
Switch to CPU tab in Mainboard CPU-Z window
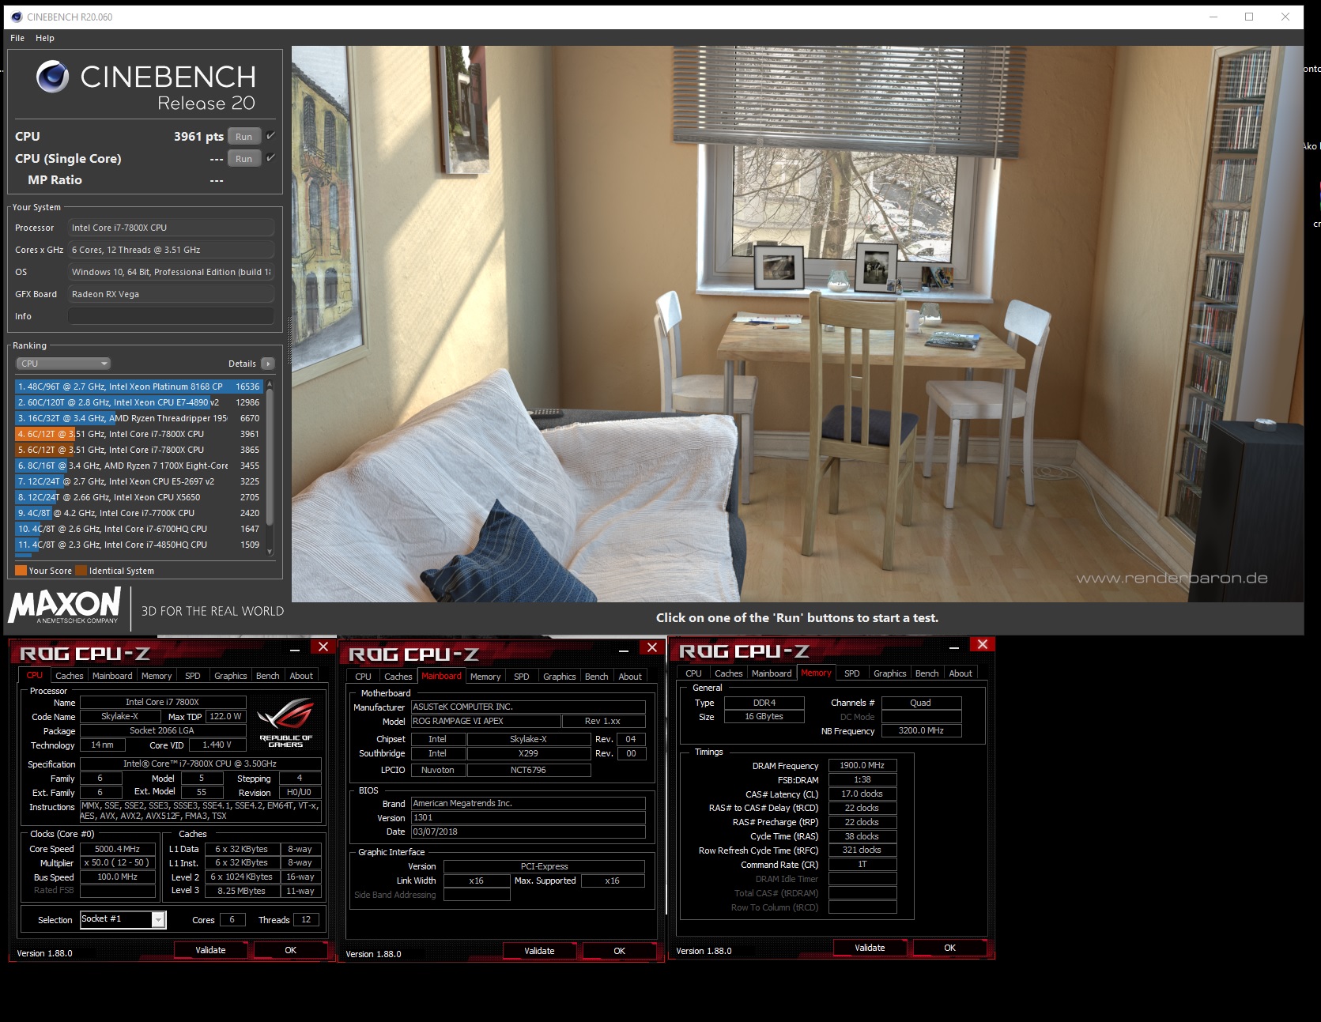point(364,677)
